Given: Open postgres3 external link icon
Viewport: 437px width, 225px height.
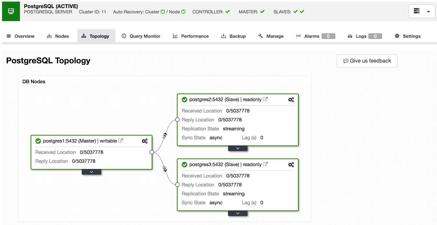Looking at the screenshot, I should coord(265,164).
